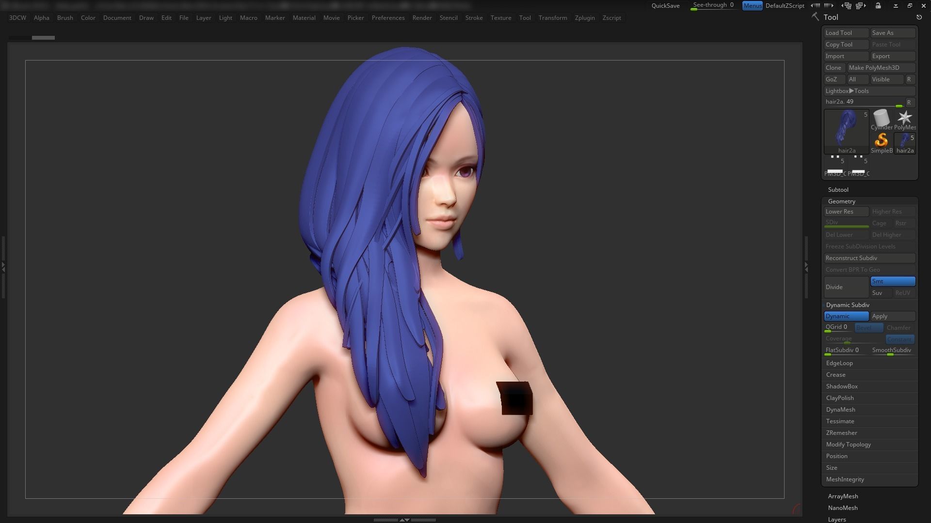Open the Zplugin menu
The height and width of the screenshot is (523, 931).
click(x=585, y=18)
